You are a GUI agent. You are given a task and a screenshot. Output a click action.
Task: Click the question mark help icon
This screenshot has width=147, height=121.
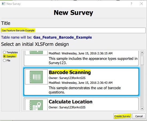131,4
